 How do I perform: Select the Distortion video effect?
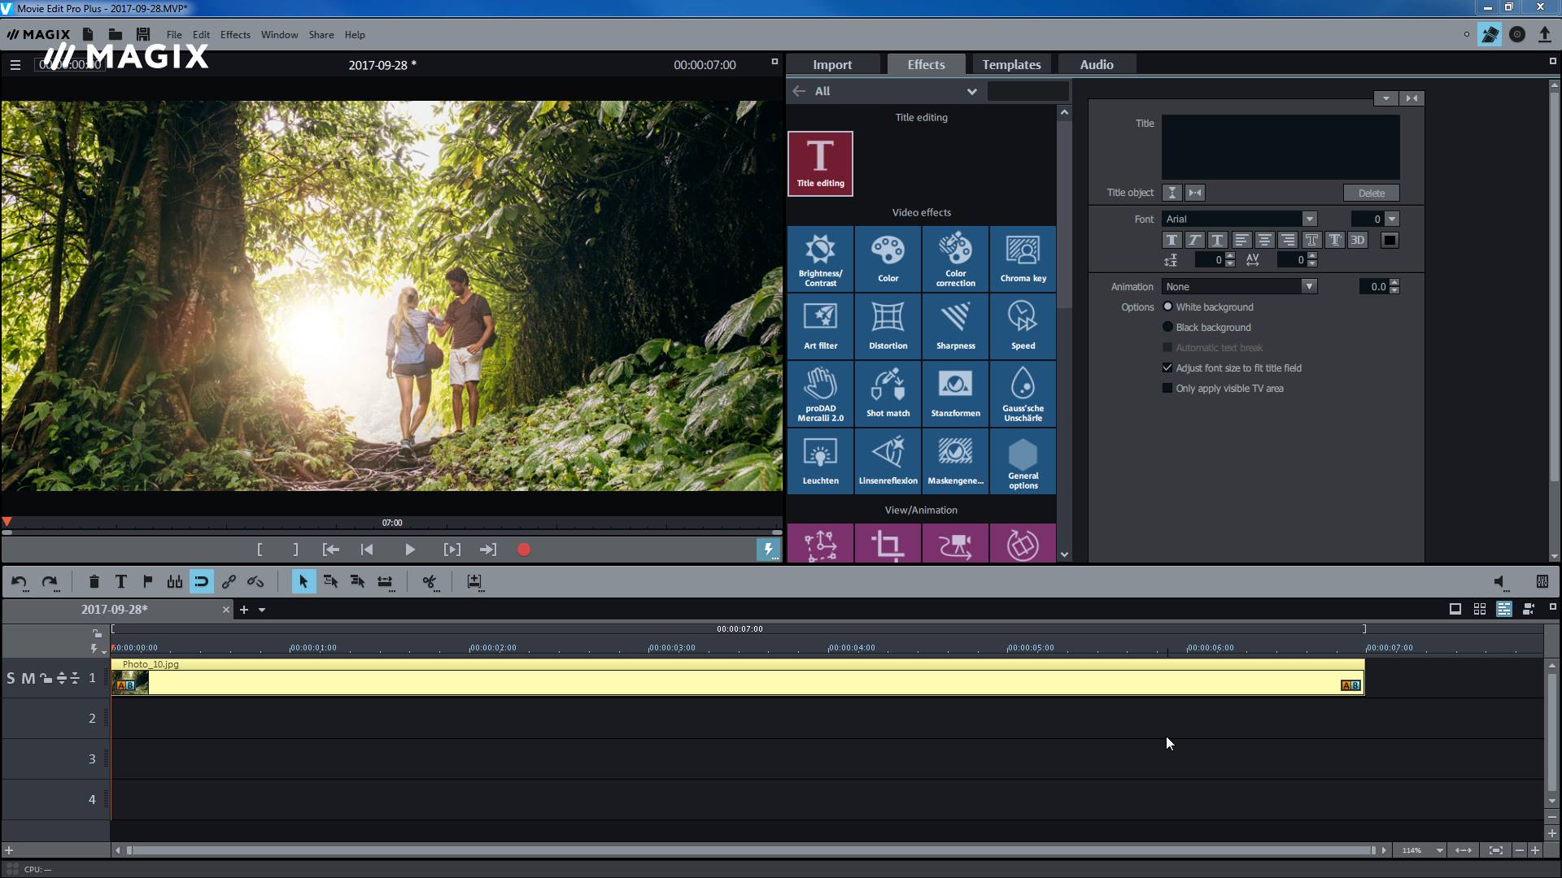tap(888, 325)
